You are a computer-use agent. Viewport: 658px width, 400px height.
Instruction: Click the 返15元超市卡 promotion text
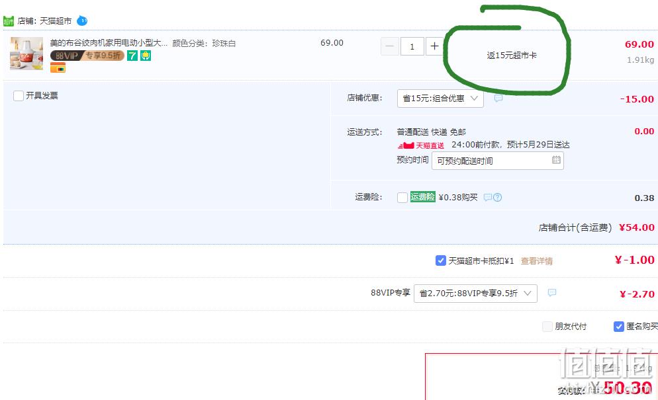coord(512,56)
